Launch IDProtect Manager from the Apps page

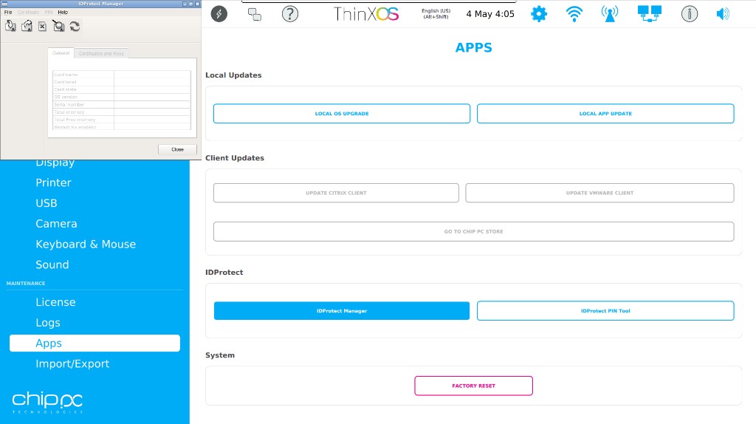(342, 311)
